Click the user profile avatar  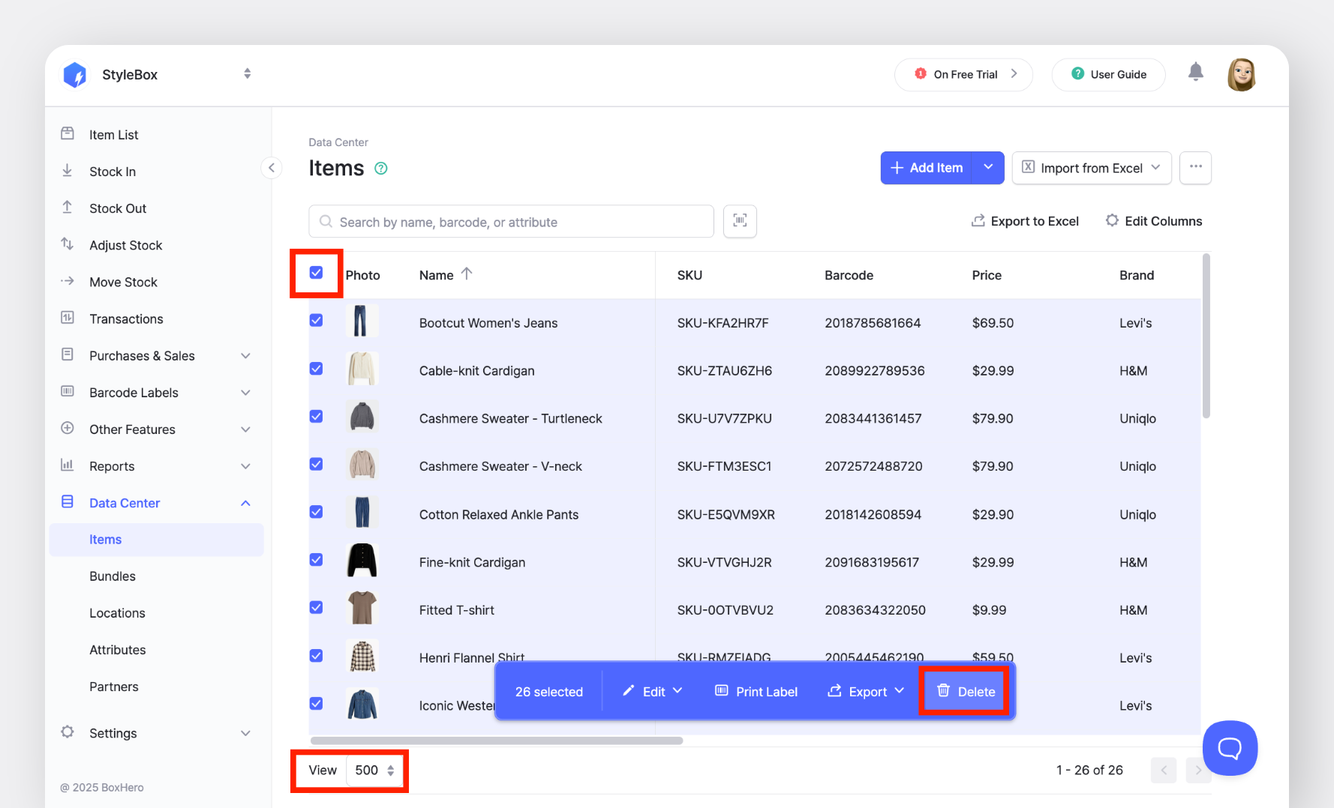[x=1241, y=74]
